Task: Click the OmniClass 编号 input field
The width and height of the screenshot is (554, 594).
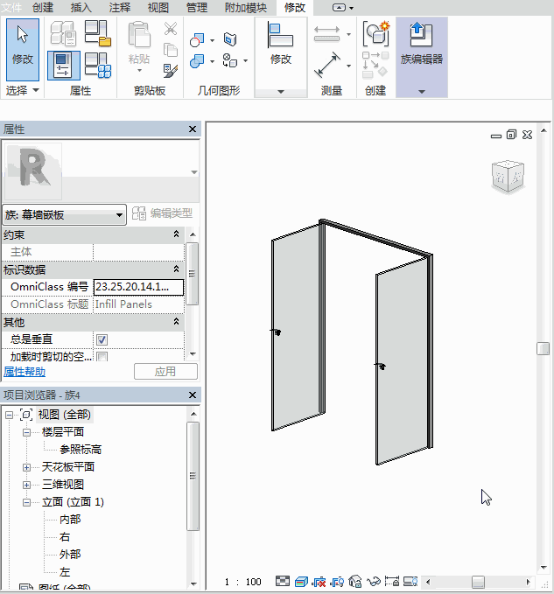Action: pos(138,287)
